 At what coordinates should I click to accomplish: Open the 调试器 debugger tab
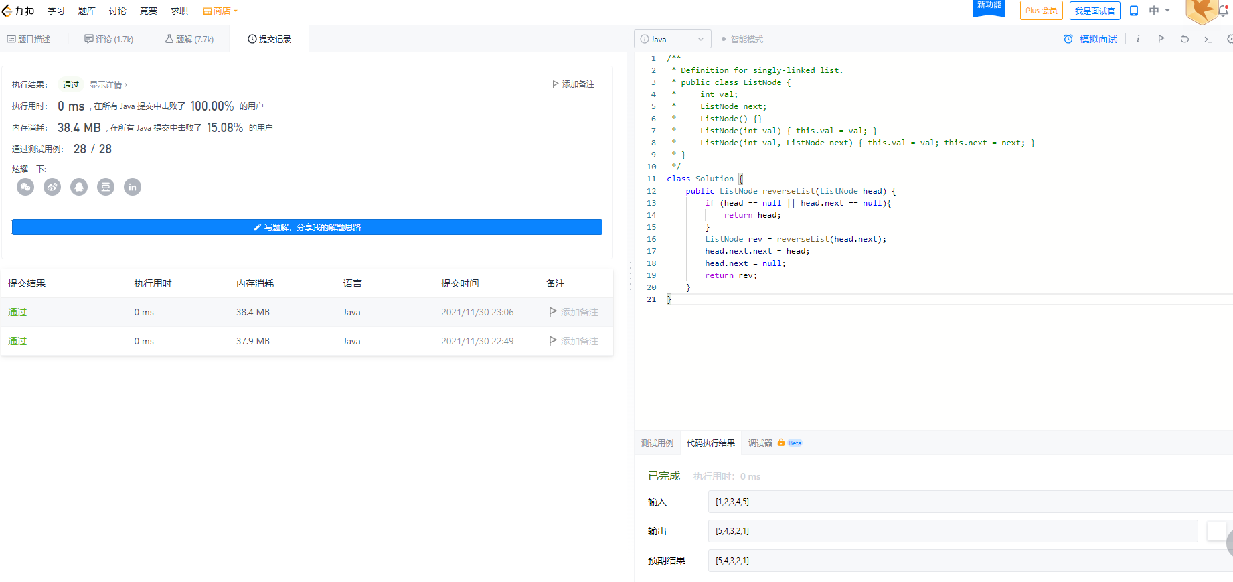tap(760, 443)
